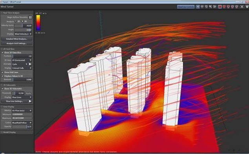Image resolution: width=249 pixels, height=154 pixels.
Task: Select the 2D analysis radio button
Action: tap(16, 21)
